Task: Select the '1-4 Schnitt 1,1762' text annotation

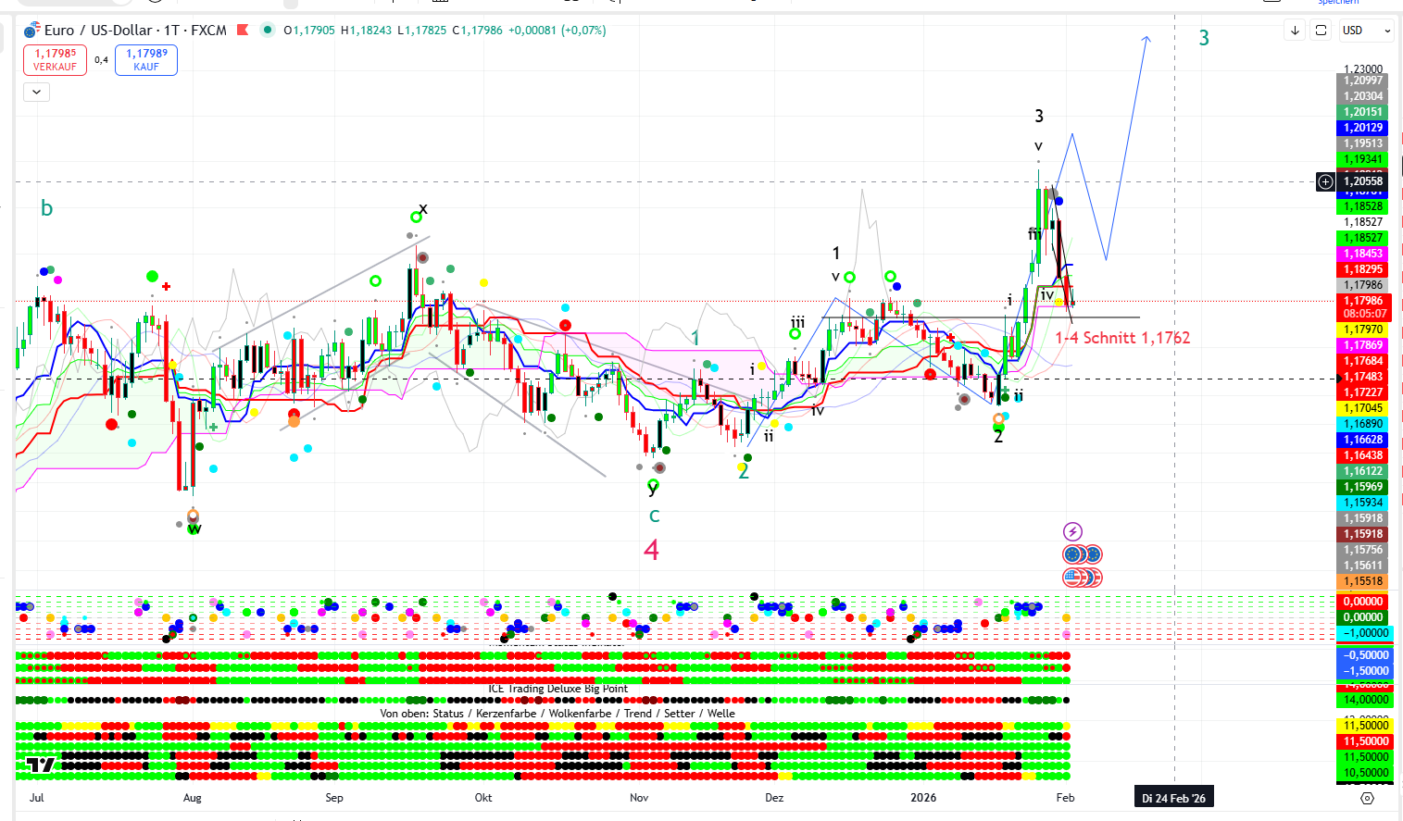Action: [1122, 338]
